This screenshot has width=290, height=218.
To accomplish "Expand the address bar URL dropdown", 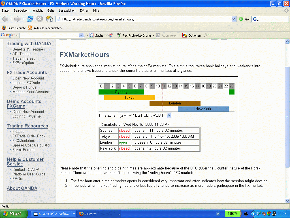I will tap(234, 19).
